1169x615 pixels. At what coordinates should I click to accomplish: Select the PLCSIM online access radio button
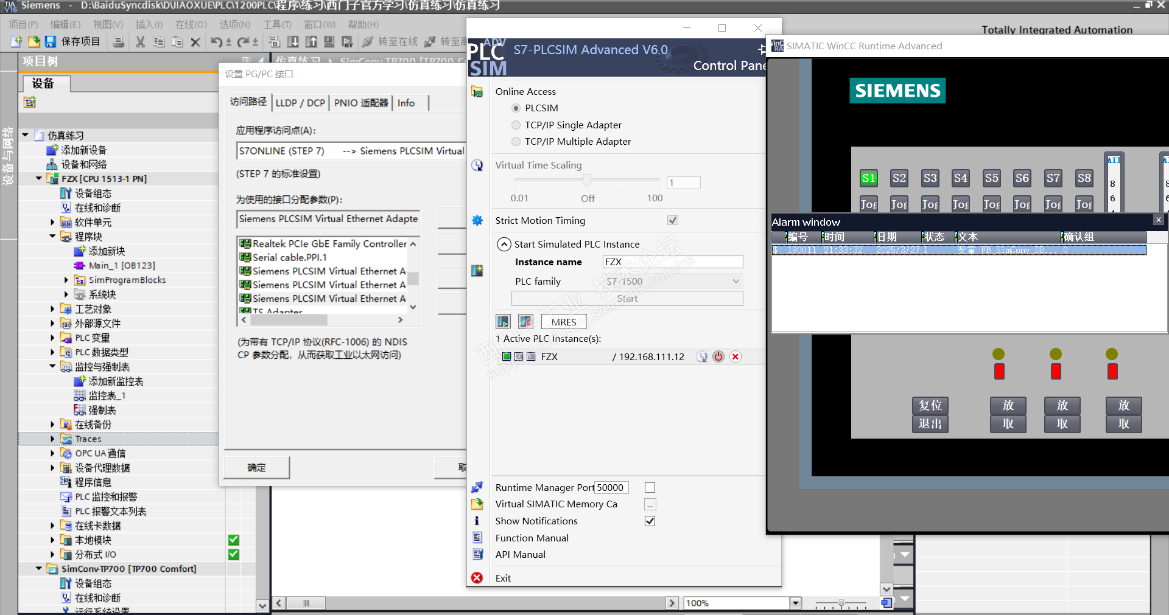tap(516, 108)
